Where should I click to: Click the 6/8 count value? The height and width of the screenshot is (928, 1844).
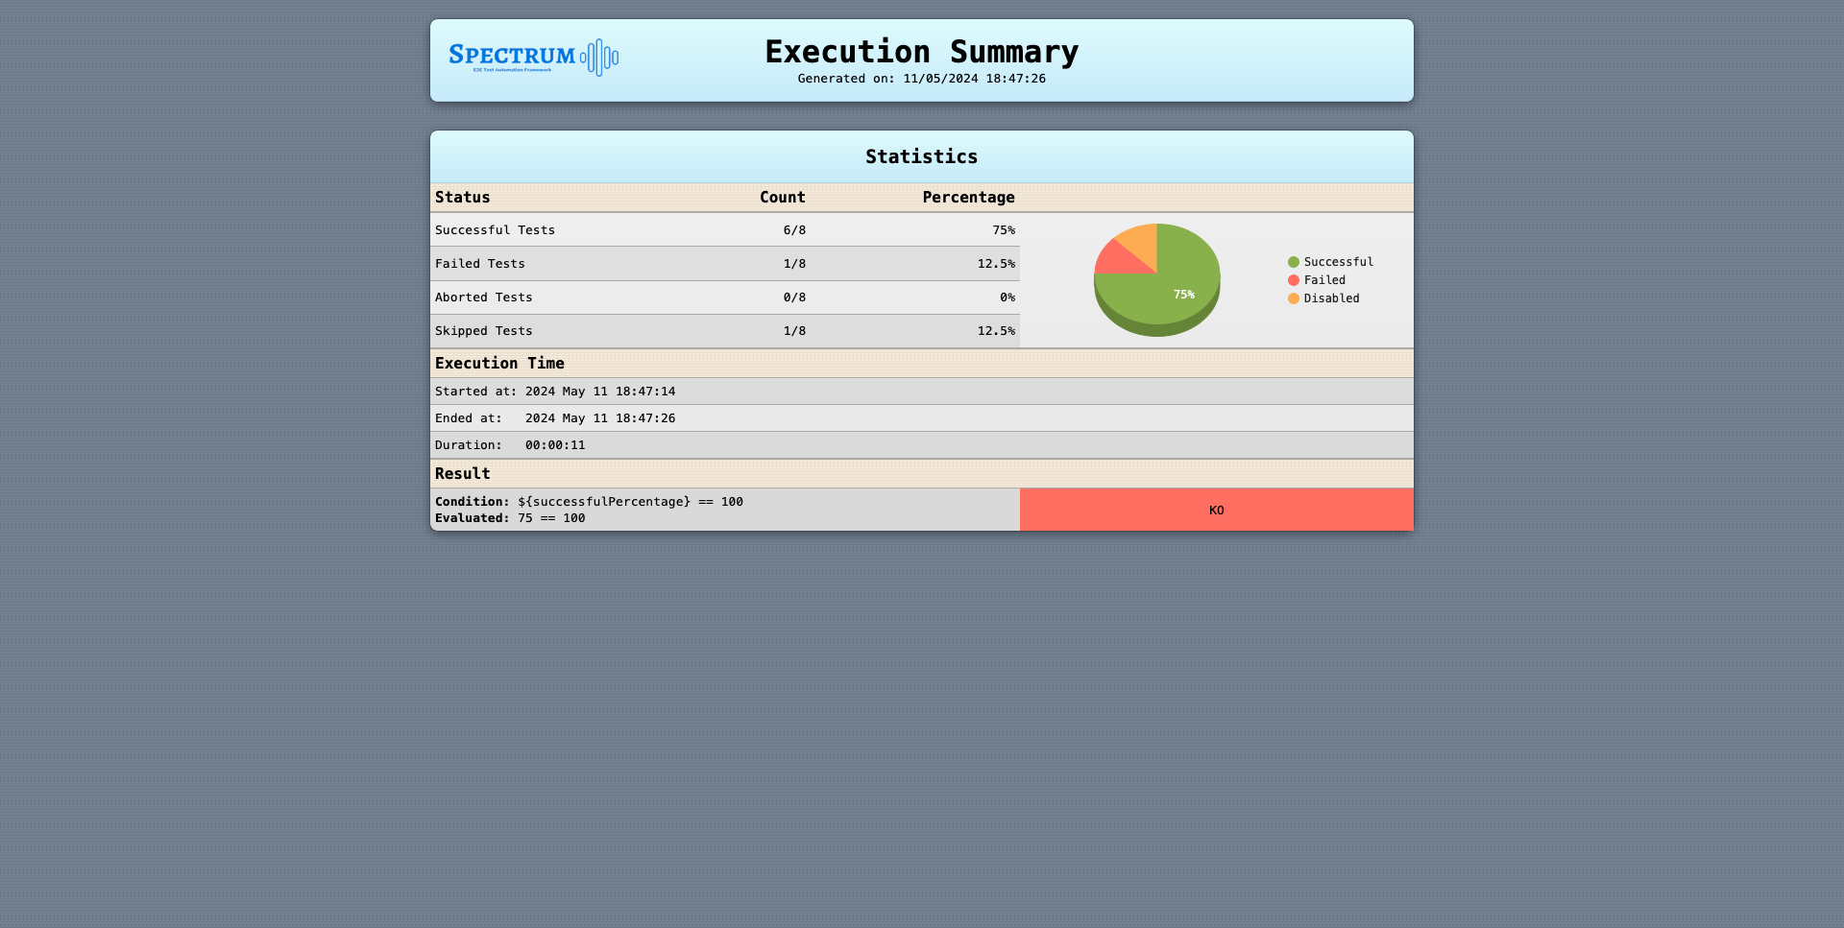pyautogui.click(x=794, y=230)
